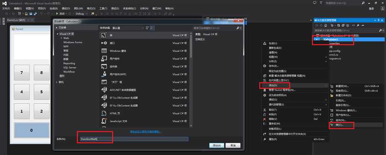Open the 文件(F) menu
This screenshot has height=155, width=386.
6,8
